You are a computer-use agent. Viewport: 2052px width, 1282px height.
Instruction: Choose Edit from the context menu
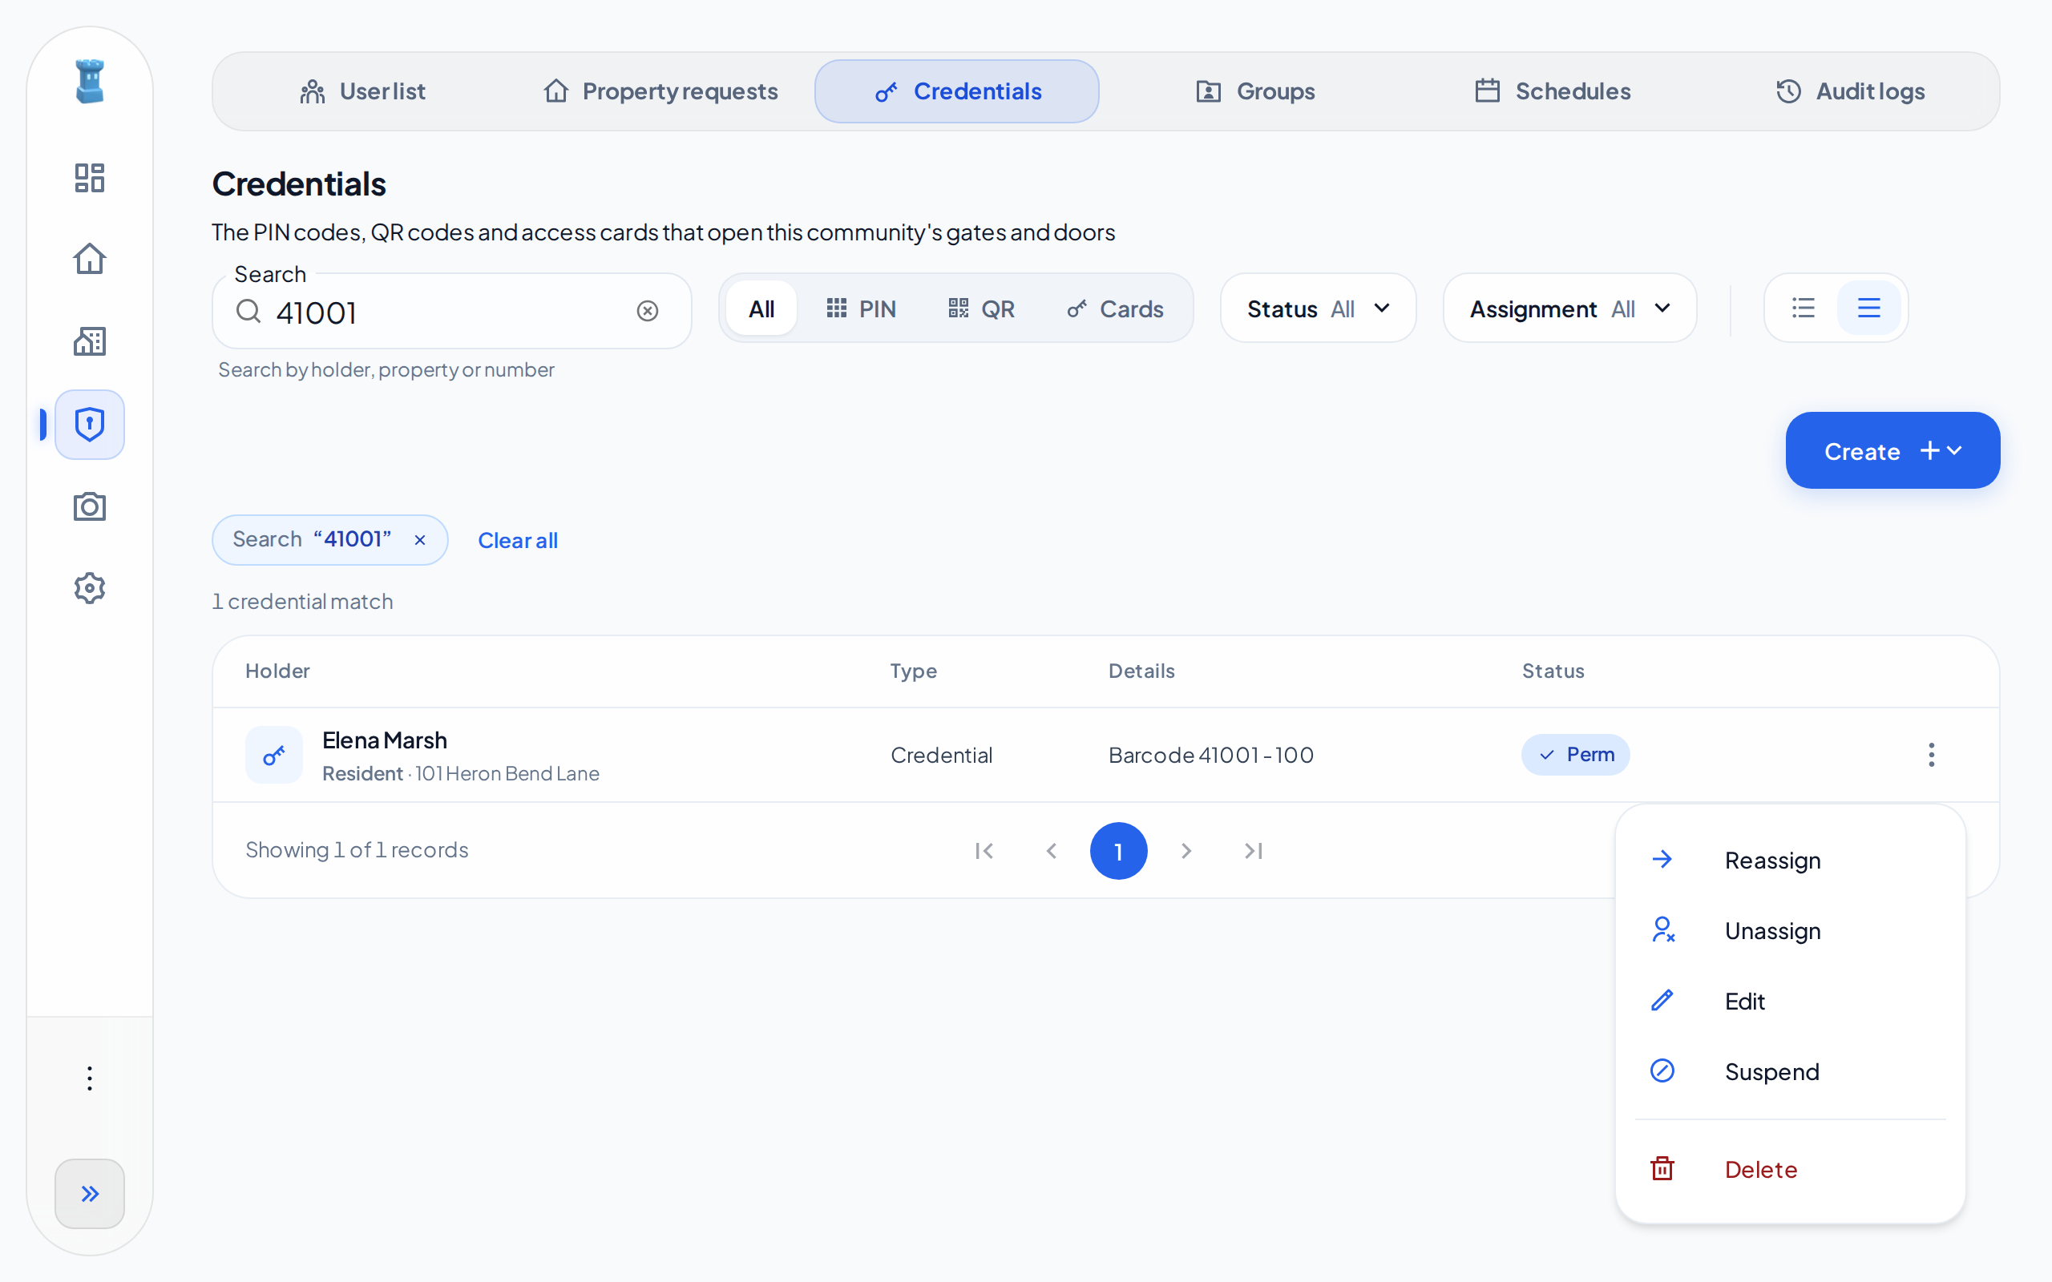(x=1789, y=1001)
